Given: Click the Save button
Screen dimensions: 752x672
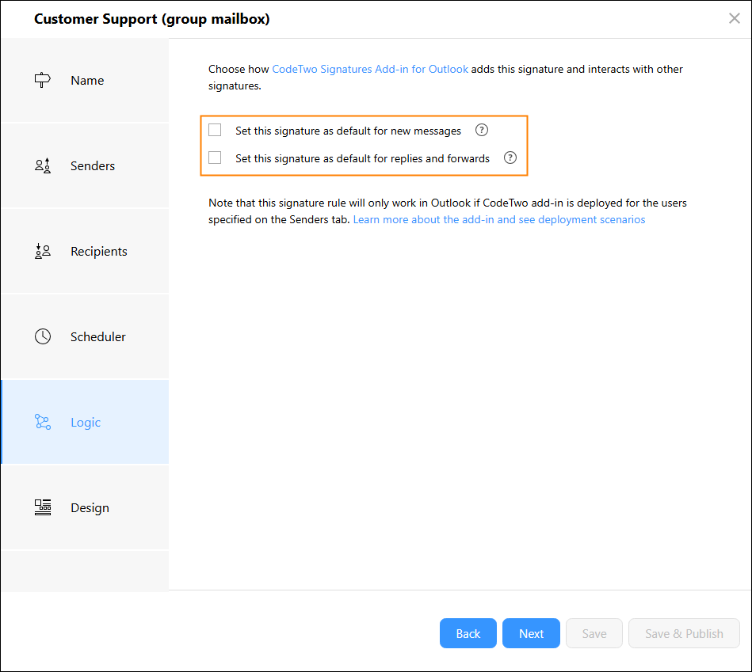Looking at the screenshot, I should [x=594, y=633].
